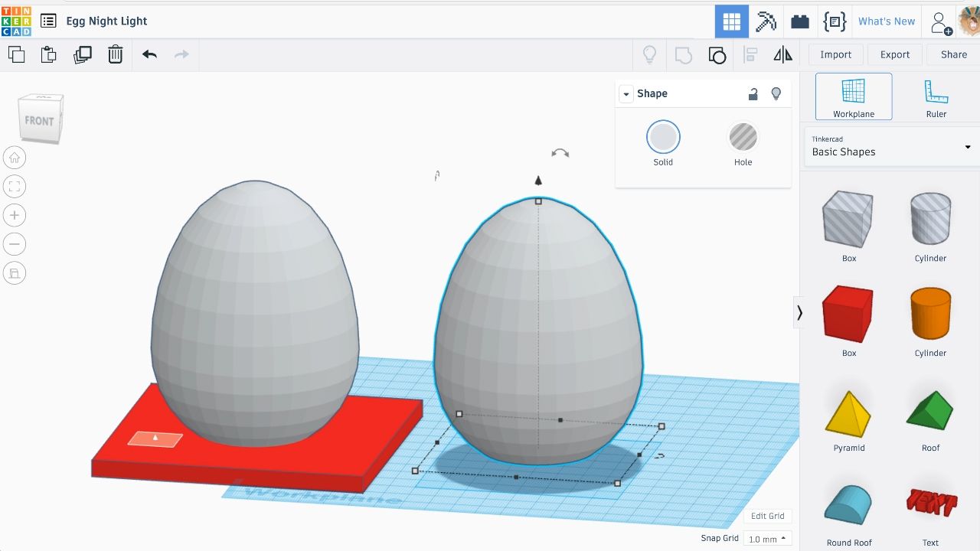Toggle the shape lock icon
The width and height of the screenshot is (980, 551).
pos(753,93)
